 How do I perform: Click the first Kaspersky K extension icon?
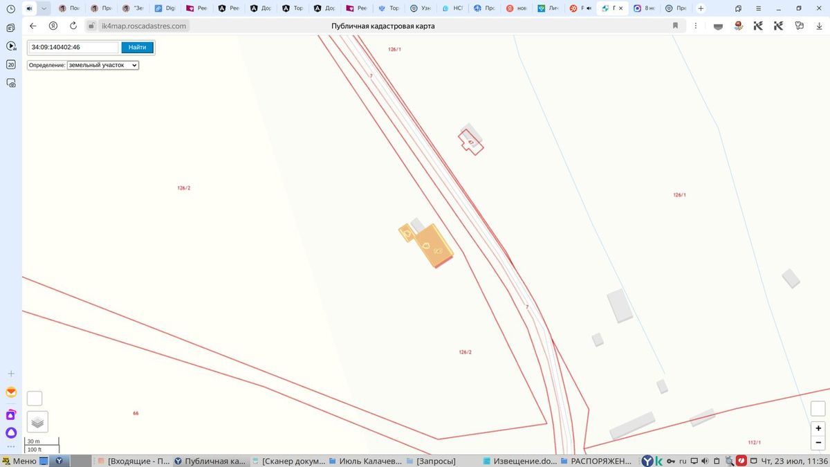point(758,26)
